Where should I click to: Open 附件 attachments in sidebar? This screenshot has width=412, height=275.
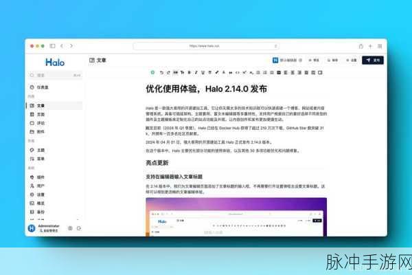pyautogui.click(x=55, y=131)
